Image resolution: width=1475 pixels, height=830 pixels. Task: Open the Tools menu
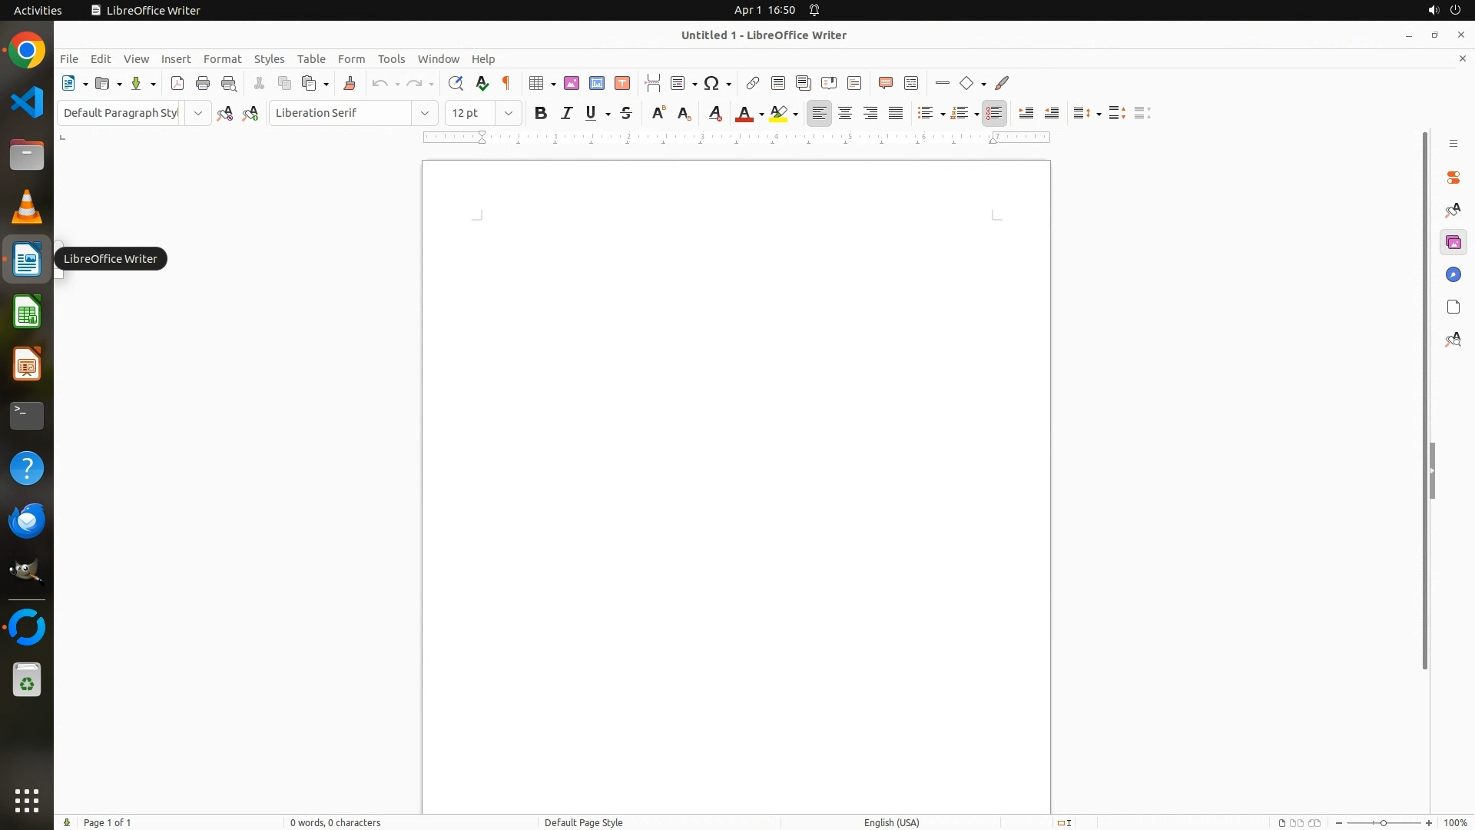point(391,59)
